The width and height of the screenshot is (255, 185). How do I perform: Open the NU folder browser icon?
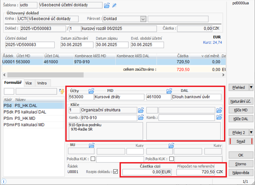coord(91,145)
